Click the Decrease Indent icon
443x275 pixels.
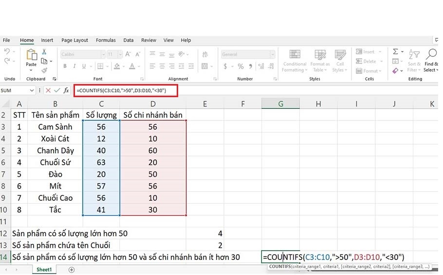point(182,66)
